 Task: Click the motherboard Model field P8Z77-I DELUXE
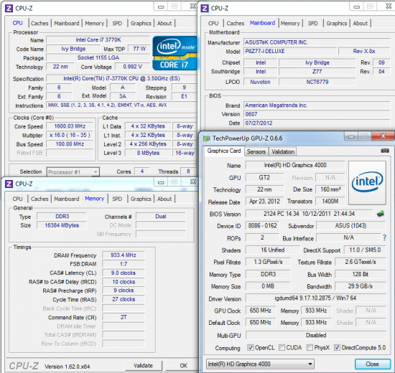tap(290, 51)
